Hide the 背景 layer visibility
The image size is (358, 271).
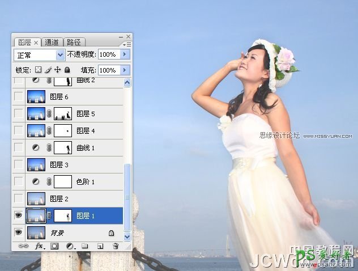point(19,232)
